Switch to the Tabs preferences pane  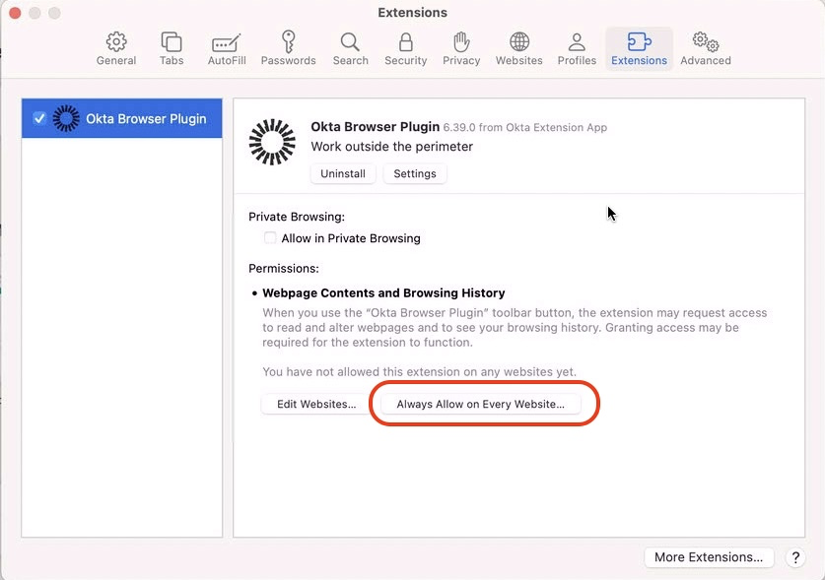pos(172,48)
